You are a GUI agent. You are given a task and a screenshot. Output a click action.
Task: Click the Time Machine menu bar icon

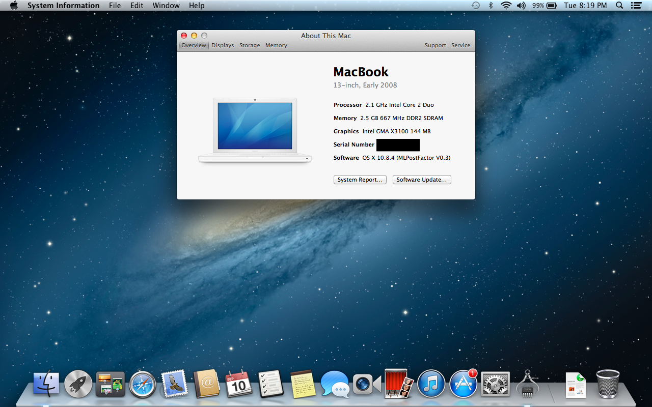(475, 6)
